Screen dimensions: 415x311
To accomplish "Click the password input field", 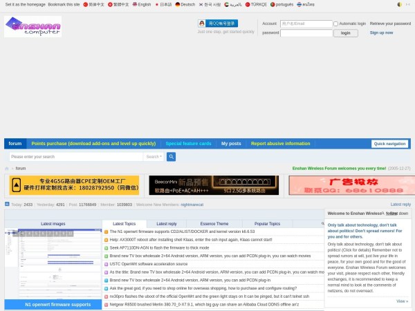I will pos(306,32).
